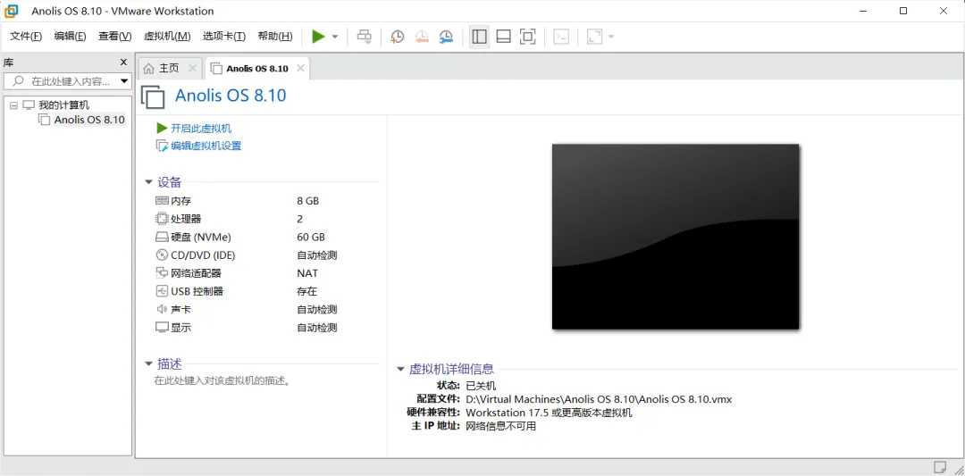
Task: Open the 文件(F) menu
Action: pos(26,37)
